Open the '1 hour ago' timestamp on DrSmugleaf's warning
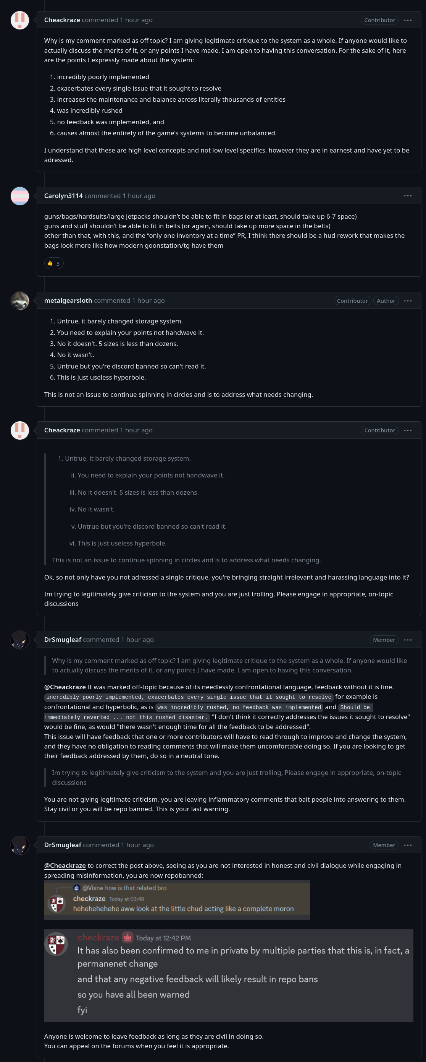The image size is (426, 1062). coord(137,640)
